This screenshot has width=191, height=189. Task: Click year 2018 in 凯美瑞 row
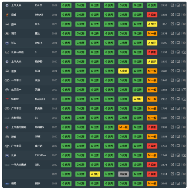pyautogui.click(x=54, y=108)
